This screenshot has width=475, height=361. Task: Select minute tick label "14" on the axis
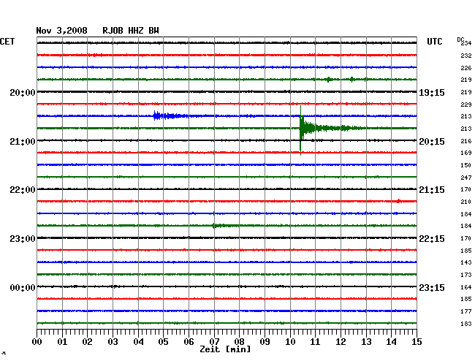pos(391,341)
